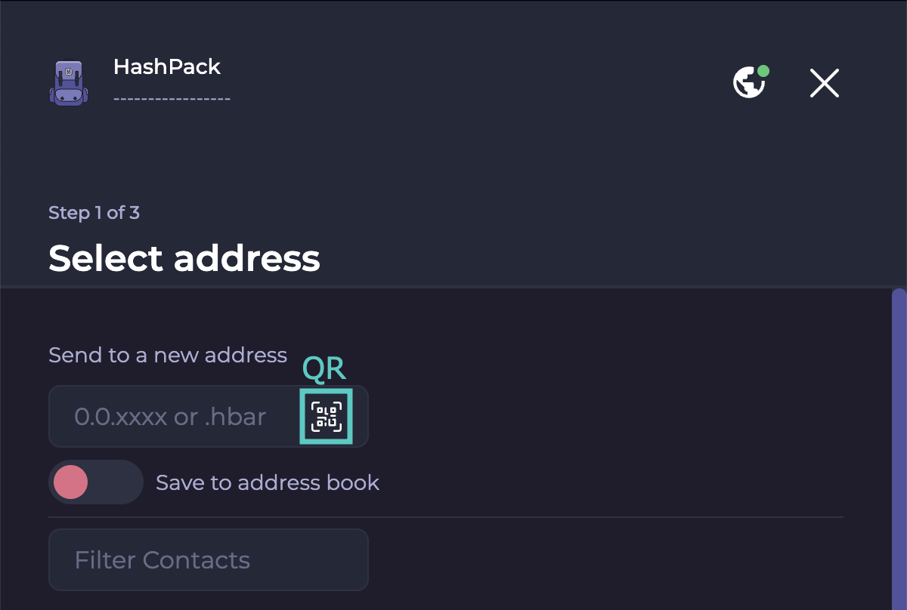Screen dimensions: 907x610
Task: Click the "Step 1 of 3" indicator
Action: click(x=94, y=213)
